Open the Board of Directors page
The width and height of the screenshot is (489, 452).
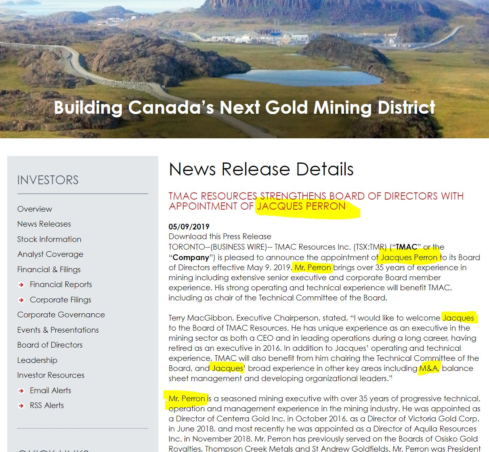[50, 345]
